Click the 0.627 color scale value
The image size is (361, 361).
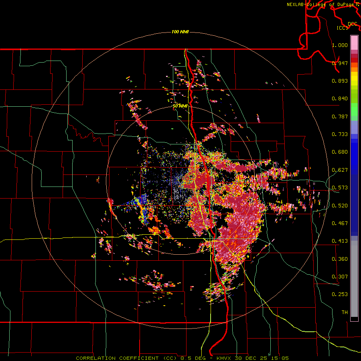[340, 170]
